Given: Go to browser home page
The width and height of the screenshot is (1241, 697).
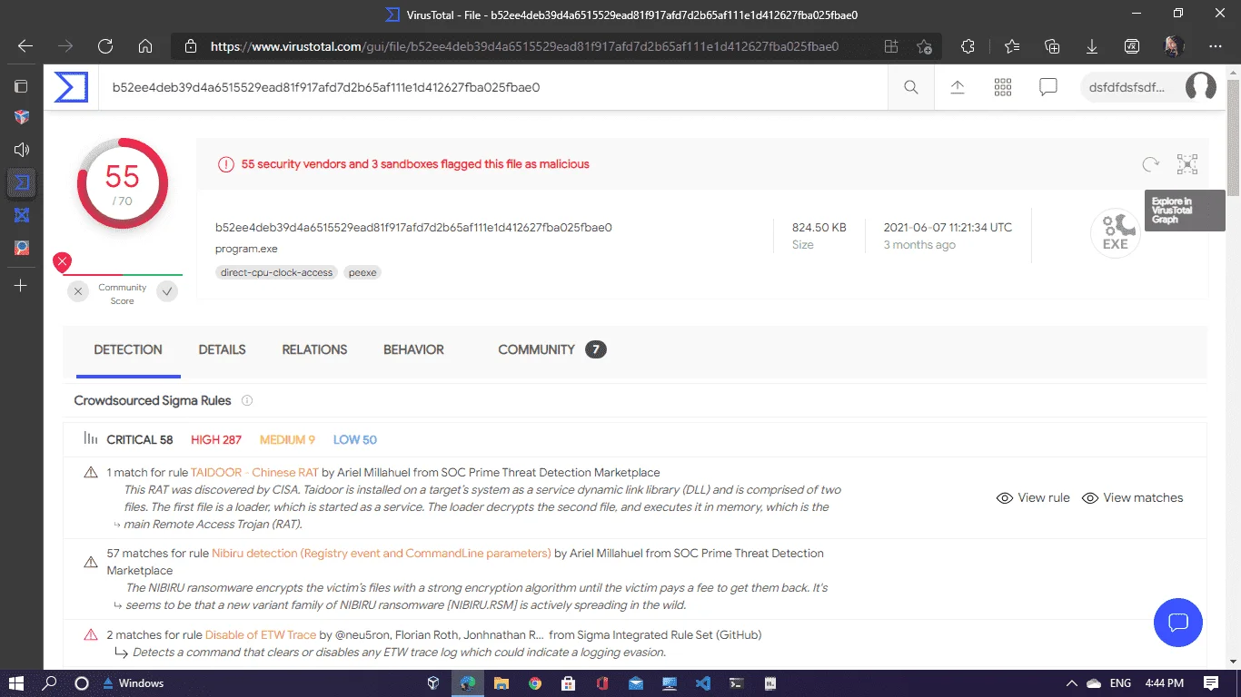Looking at the screenshot, I should coord(145,46).
